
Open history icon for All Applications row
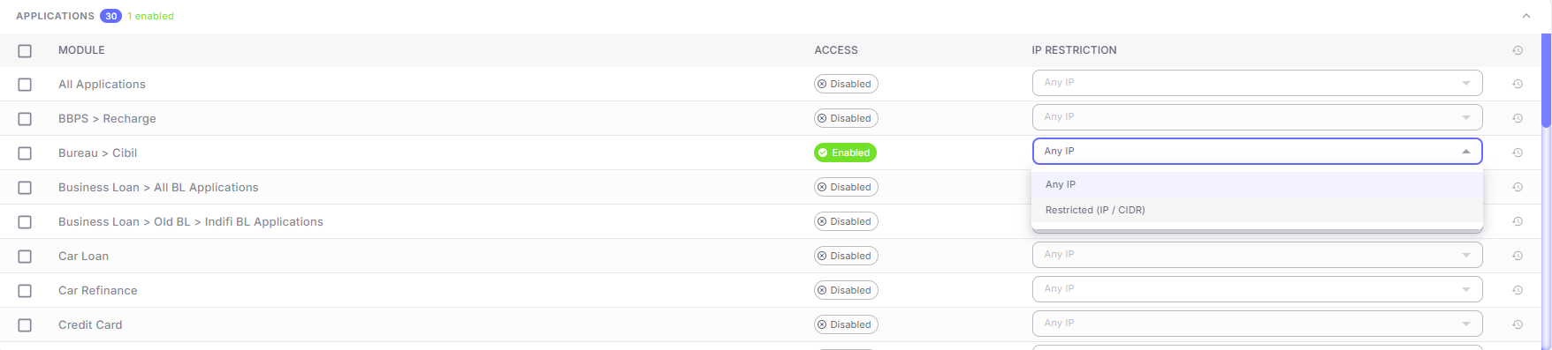[1518, 84]
